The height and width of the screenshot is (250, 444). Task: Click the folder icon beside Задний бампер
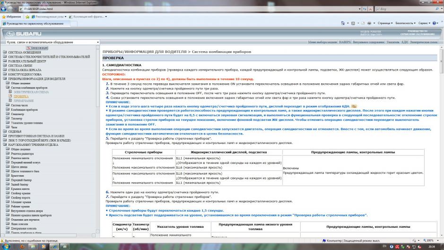pyautogui.click(x=8, y=184)
